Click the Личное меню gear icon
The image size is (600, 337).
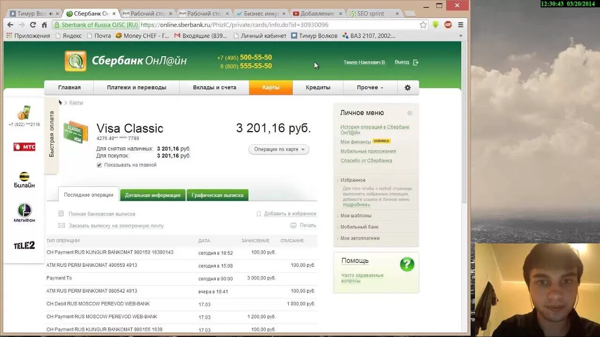pos(410,113)
